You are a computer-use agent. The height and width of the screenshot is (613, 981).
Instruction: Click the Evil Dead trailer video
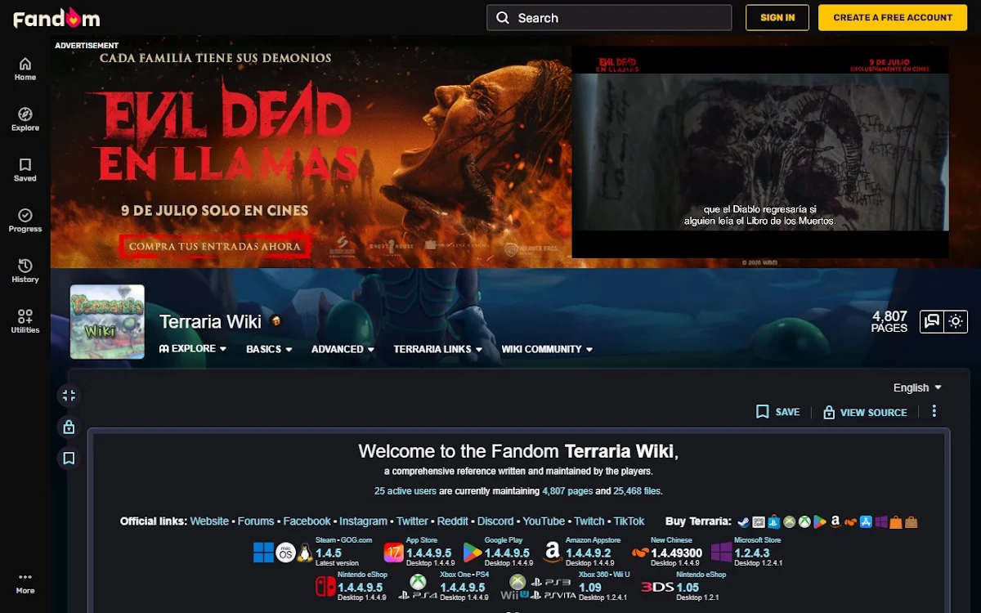coord(760,152)
